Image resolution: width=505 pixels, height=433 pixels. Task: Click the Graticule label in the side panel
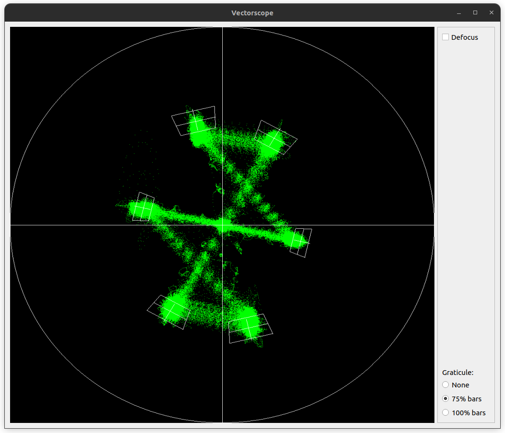(x=457, y=373)
